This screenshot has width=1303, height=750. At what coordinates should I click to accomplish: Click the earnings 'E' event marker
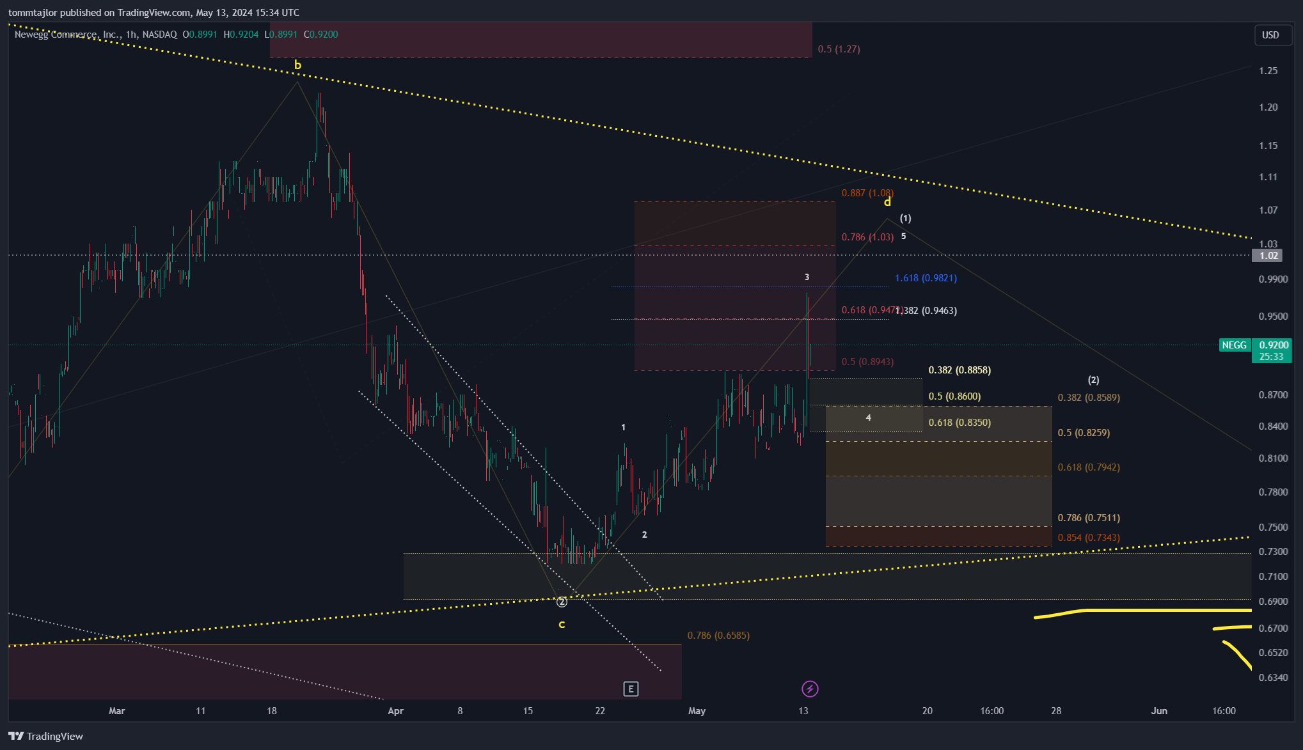click(x=631, y=689)
